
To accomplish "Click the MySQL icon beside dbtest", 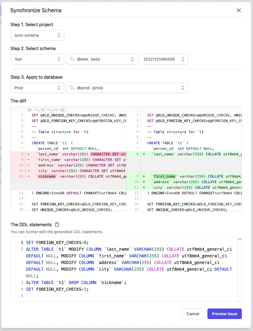I will (x=72, y=59).
